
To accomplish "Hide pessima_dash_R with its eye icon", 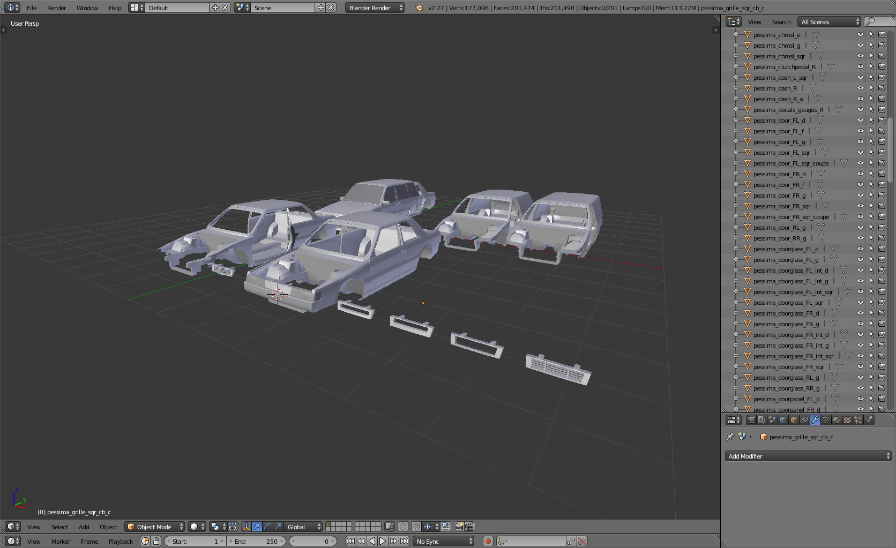I will pos(860,88).
